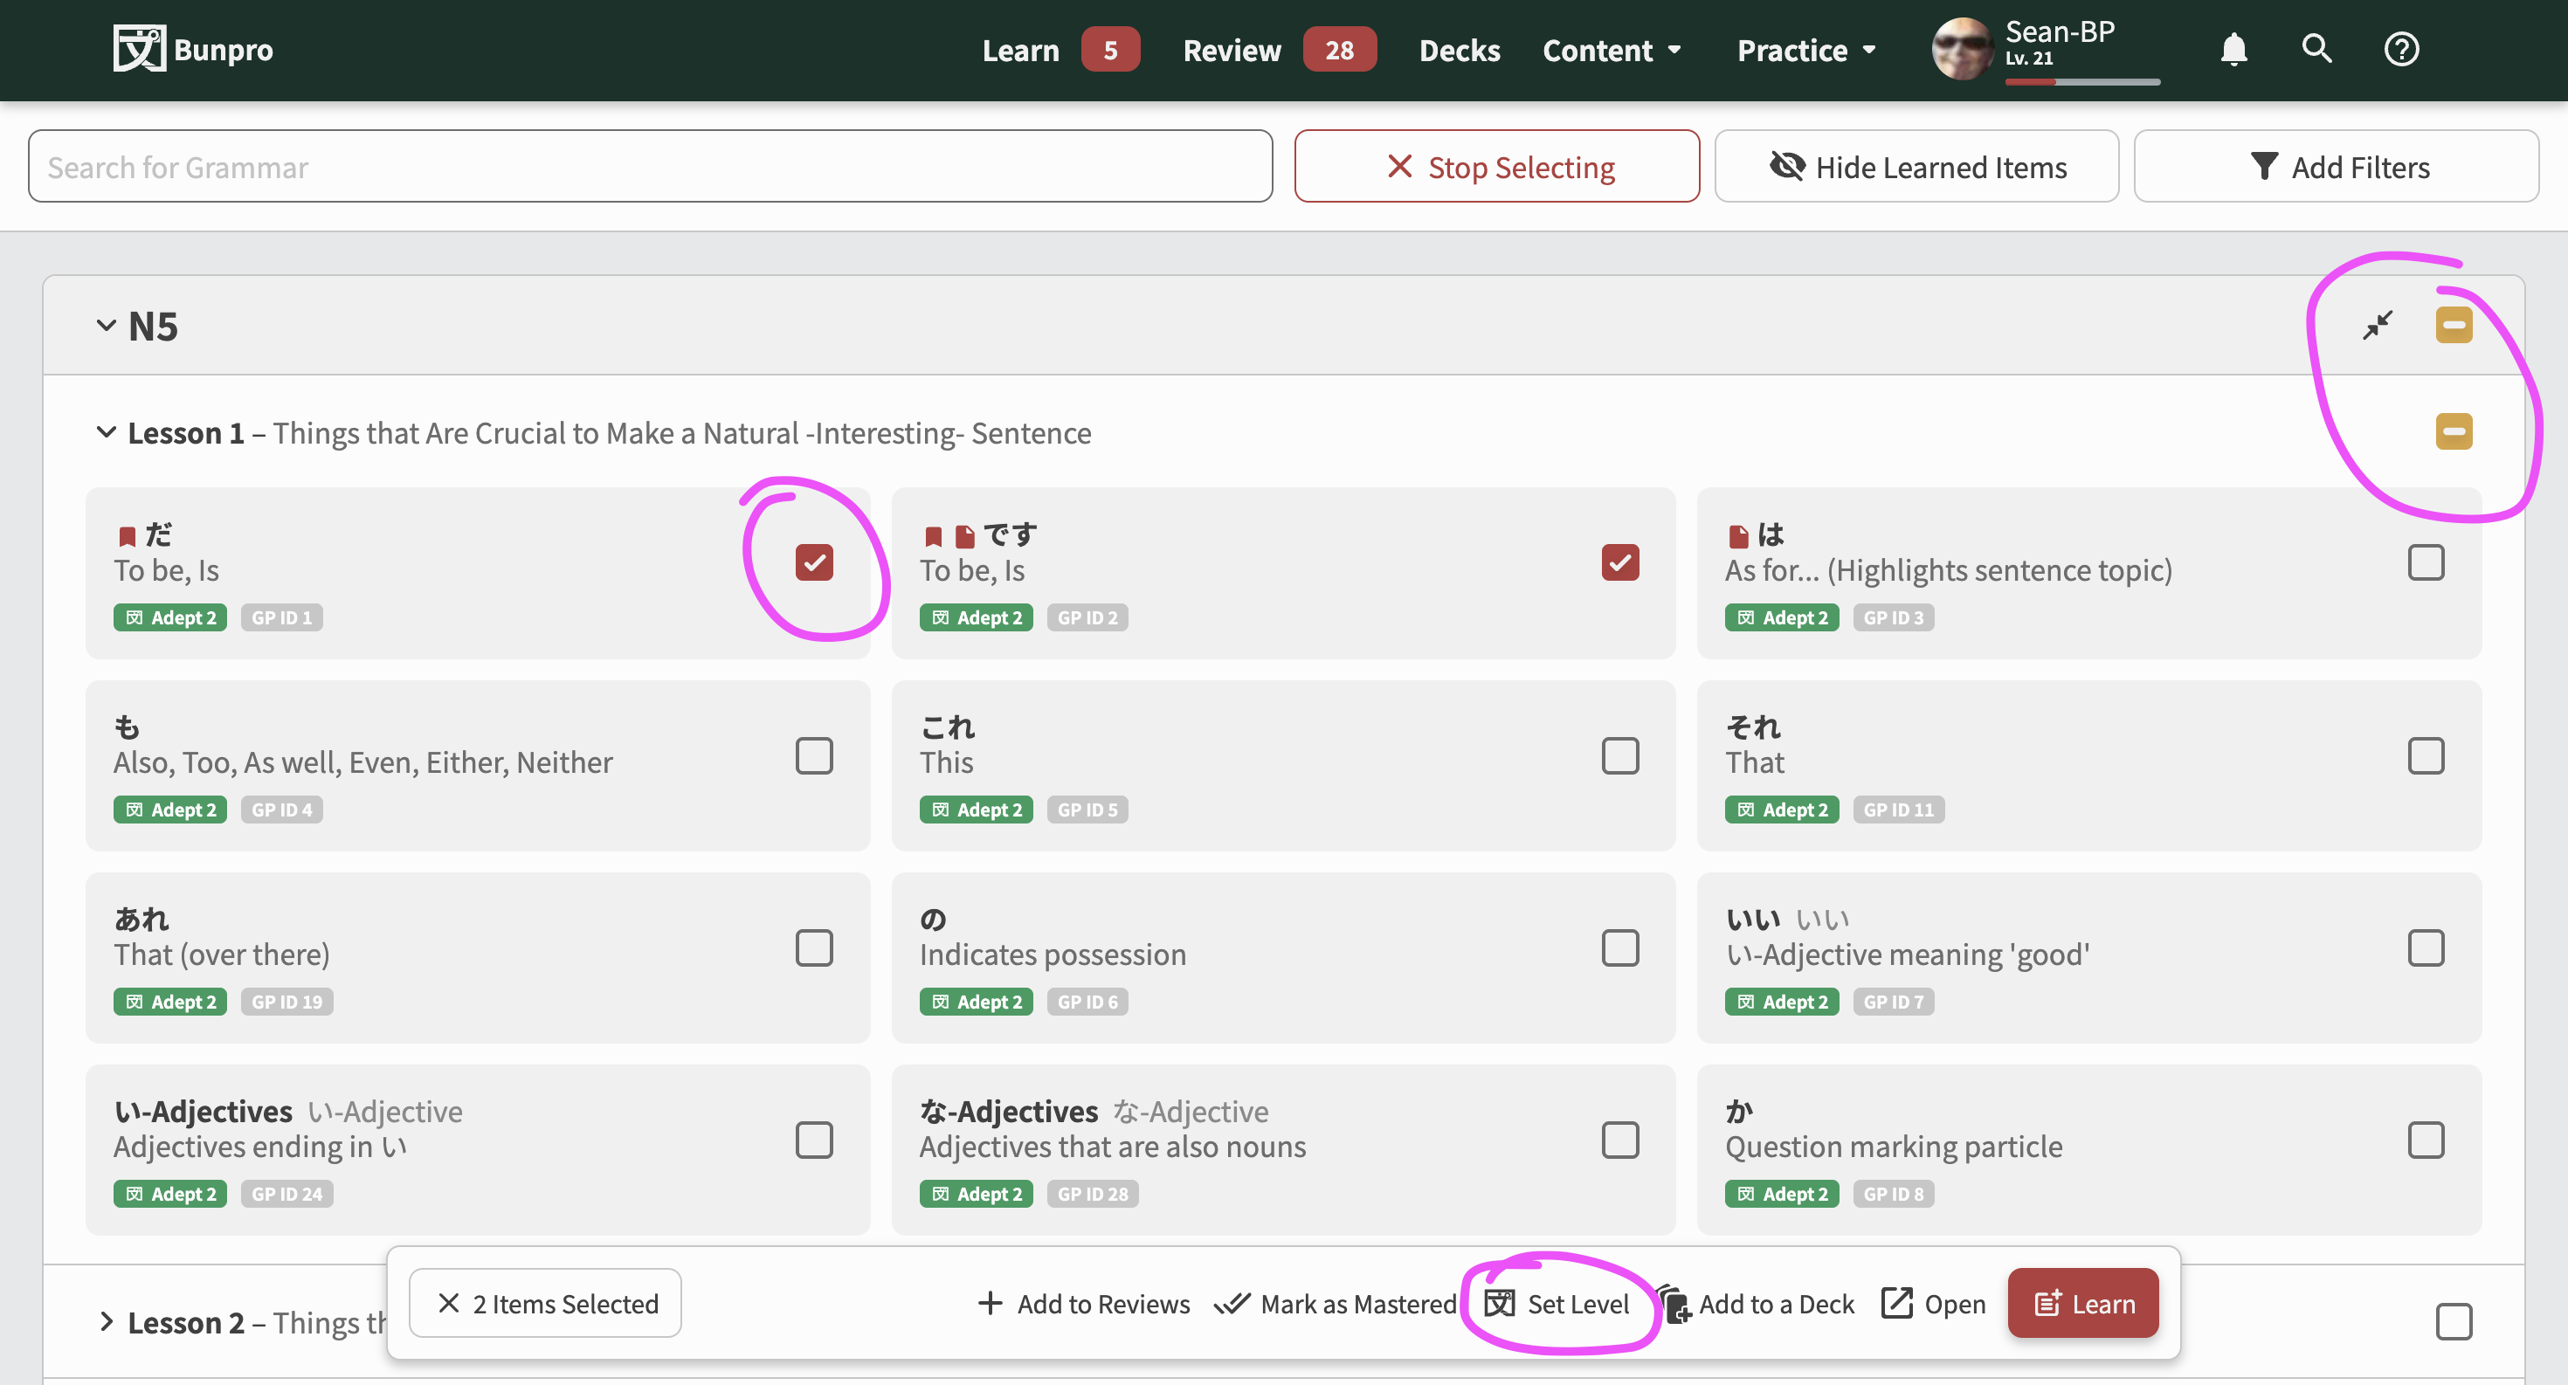Select the これ grammar point checkbox
Screen dimensions: 2568x1385
tap(1620, 755)
